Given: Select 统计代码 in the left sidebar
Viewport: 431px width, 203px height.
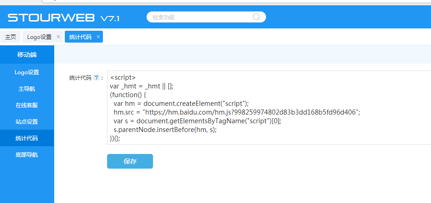Looking at the screenshot, I should coord(27,138).
